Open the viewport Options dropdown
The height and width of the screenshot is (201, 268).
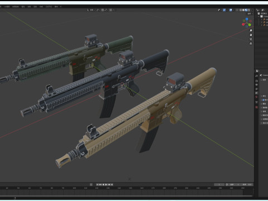point(250,13)
